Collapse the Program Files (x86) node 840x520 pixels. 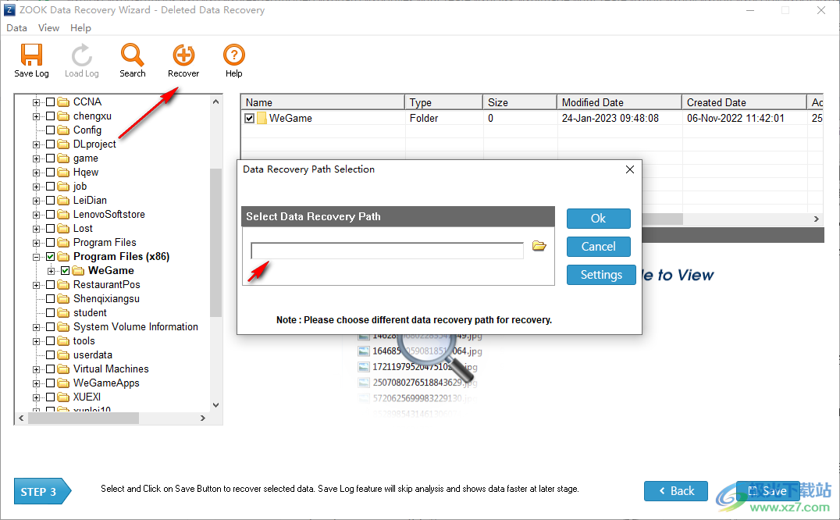37,256
